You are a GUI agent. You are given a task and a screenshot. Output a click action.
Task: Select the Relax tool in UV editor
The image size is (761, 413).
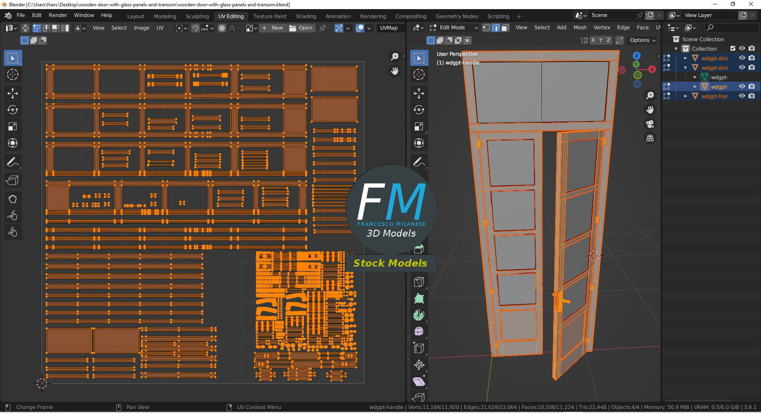click(13, 215)
